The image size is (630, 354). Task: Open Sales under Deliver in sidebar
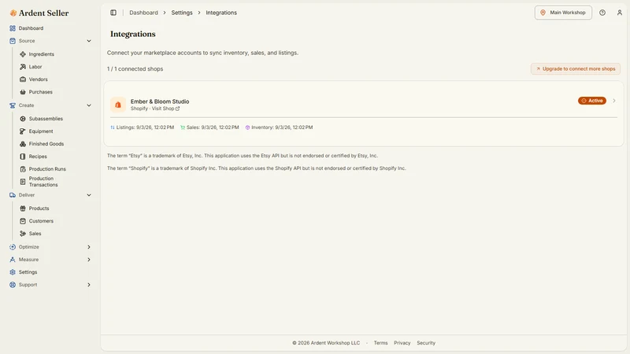[x=35, y=234]
